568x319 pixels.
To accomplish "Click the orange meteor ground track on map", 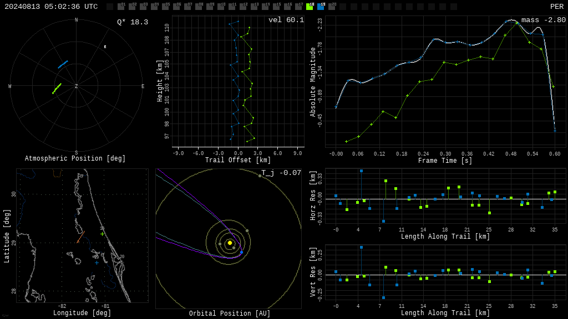I will [81, 237].
